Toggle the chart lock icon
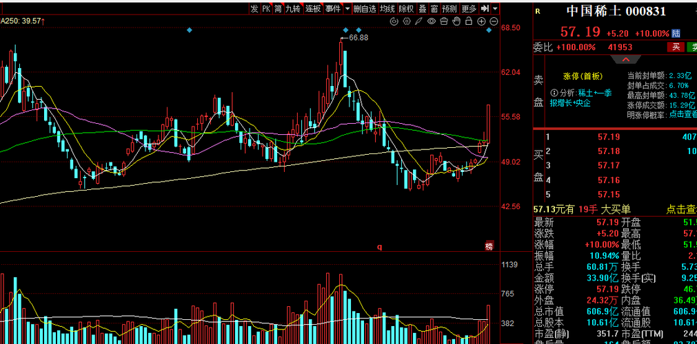The height and width of the screenshot is (344, 697). pos(469,21)
